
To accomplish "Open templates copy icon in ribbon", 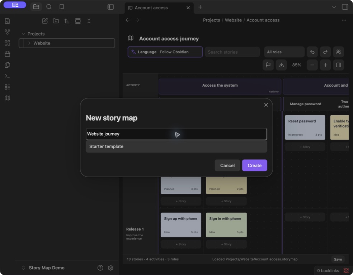I will [8, 65].
